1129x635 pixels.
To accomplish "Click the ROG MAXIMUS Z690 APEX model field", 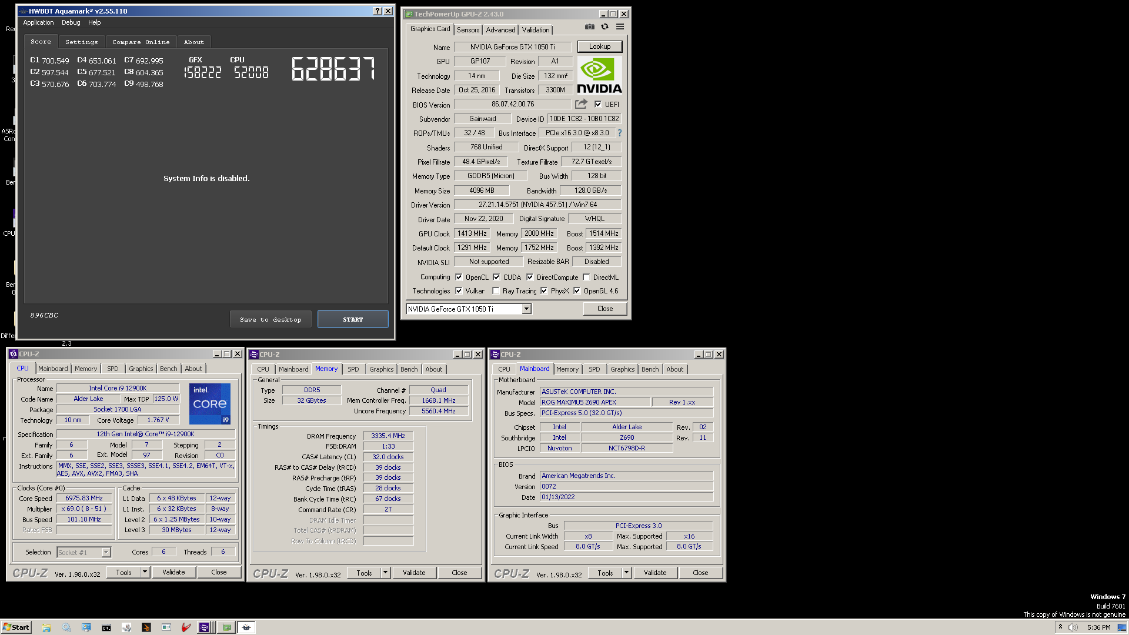I will (x=595, y=402).
